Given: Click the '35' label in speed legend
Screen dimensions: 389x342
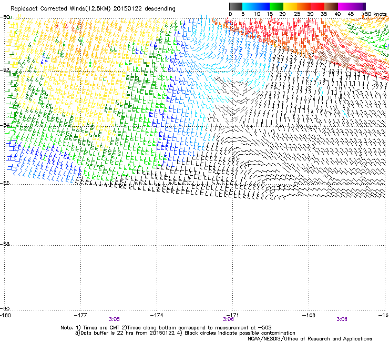Looking at the screenshot, I should 324,14.
